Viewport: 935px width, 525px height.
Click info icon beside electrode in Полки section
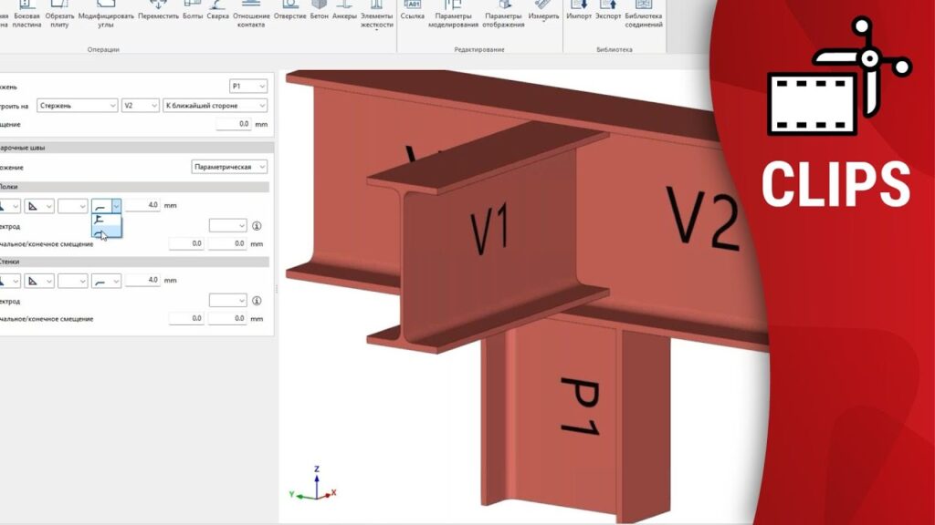(257, 225)
